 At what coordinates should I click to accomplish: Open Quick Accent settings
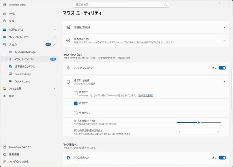pos(30,81)
